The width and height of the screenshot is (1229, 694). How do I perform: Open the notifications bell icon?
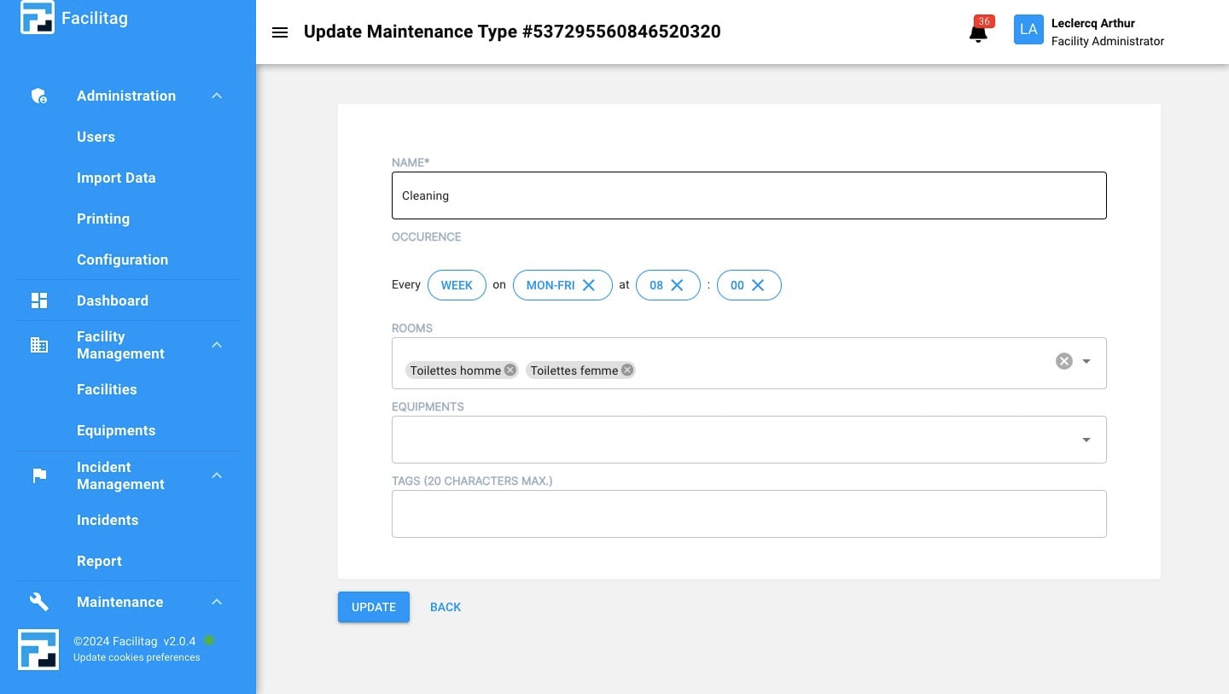coord(978,32)
